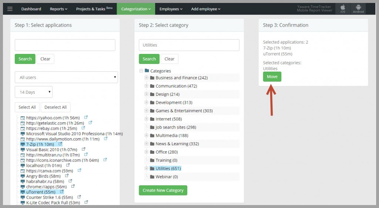The image size is (379, 208).
Task: Expand the Internet category
Action: [x=146, y=119]
